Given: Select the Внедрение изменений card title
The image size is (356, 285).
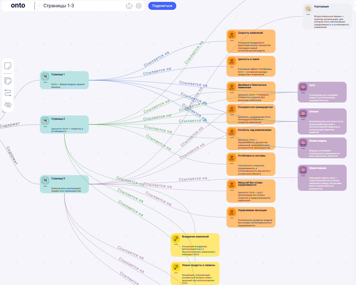Looking at the screenshot, I should coord(195,236).
